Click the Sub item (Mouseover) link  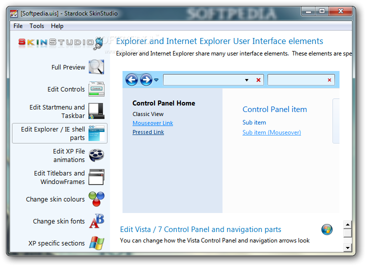[271, 132]
